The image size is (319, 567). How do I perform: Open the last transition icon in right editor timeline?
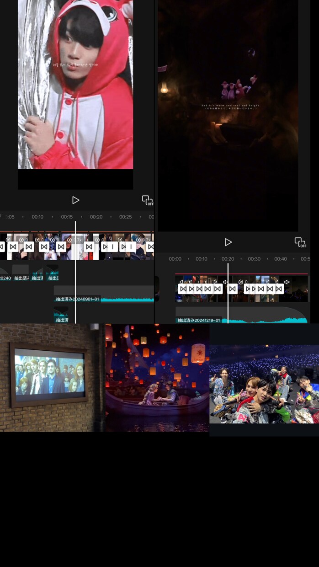pos(278,289)
